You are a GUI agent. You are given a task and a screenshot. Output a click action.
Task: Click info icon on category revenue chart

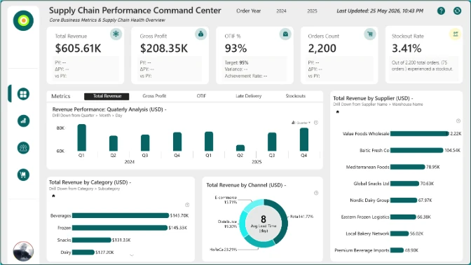187,205
